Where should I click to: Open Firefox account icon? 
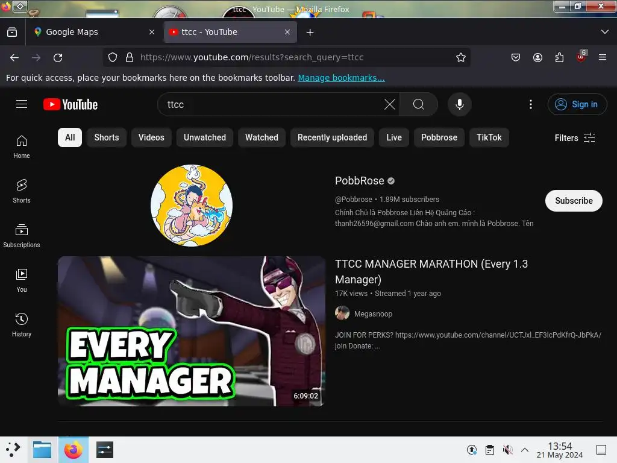tap(537, 57)
